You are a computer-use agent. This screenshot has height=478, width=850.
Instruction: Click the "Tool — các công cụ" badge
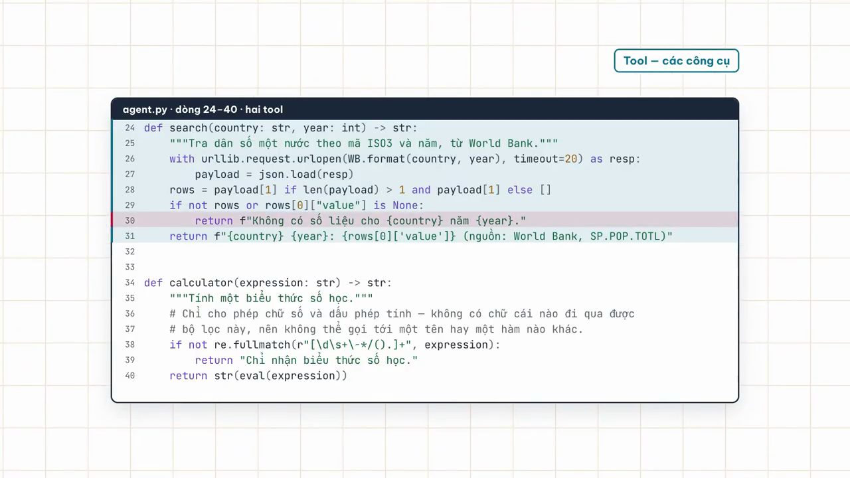(676, 61)
